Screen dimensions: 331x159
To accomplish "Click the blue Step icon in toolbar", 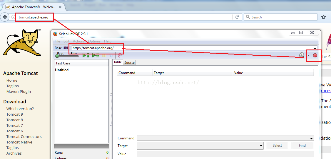I will [x=111, y=56].
